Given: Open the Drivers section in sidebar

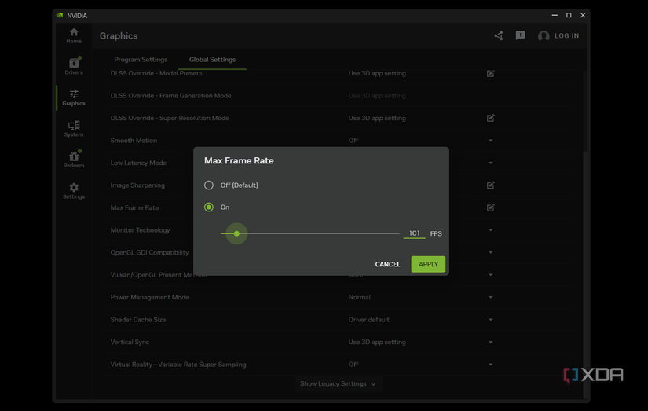Looking at the screenshot, I should coord(74,66).
